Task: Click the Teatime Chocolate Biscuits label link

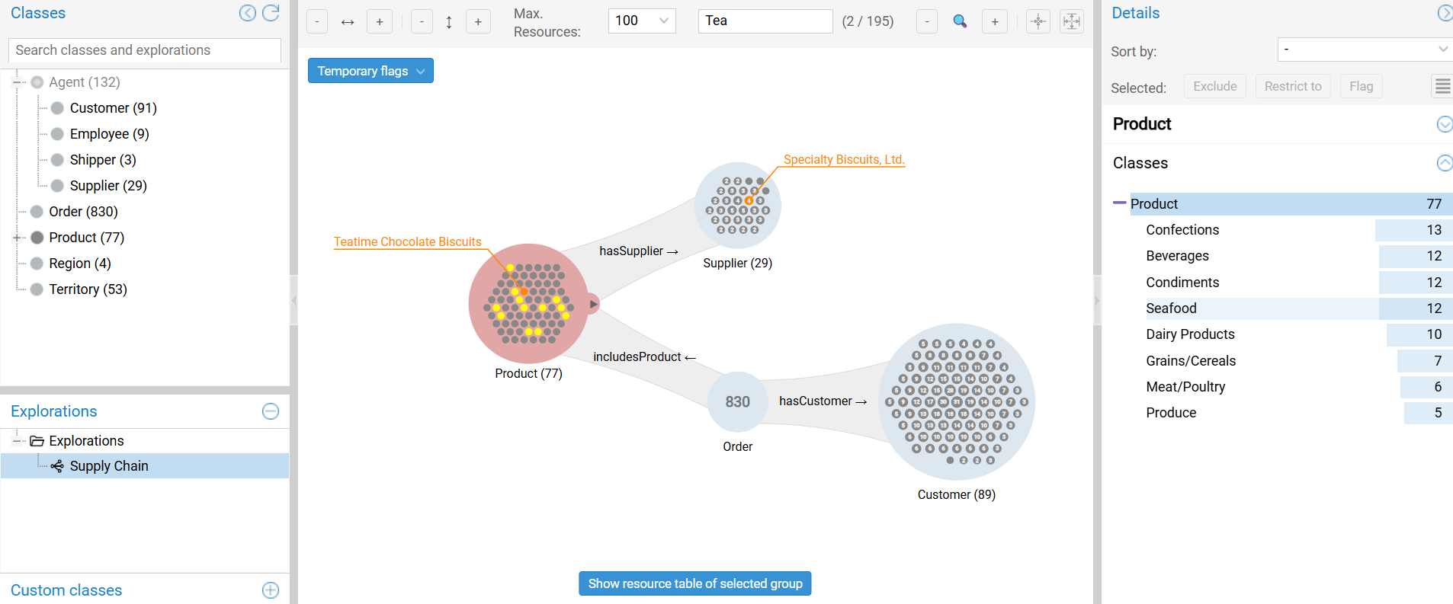Action: pyautogui.click(x=408, y=242)
